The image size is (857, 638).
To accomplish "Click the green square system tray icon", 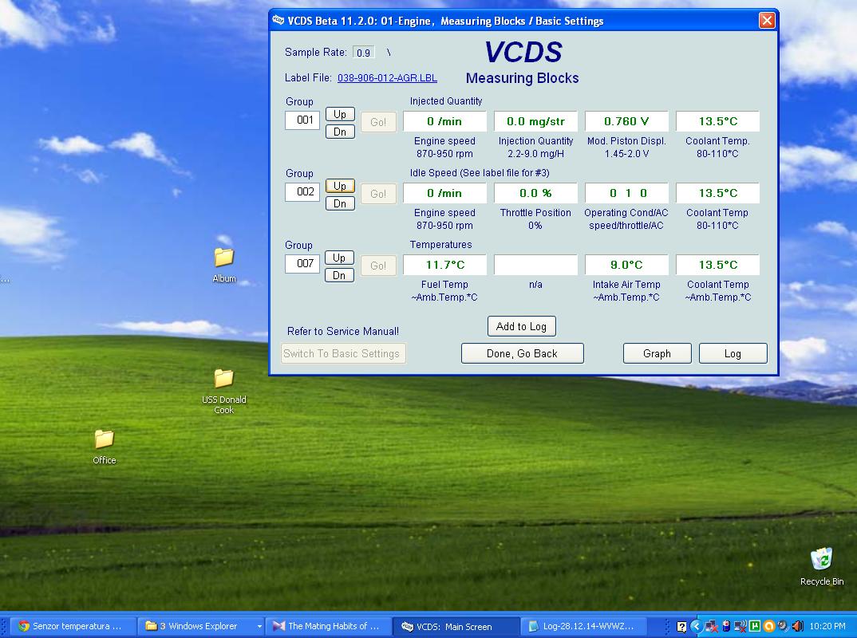I will pyautogui.click(x=755, y=627).
